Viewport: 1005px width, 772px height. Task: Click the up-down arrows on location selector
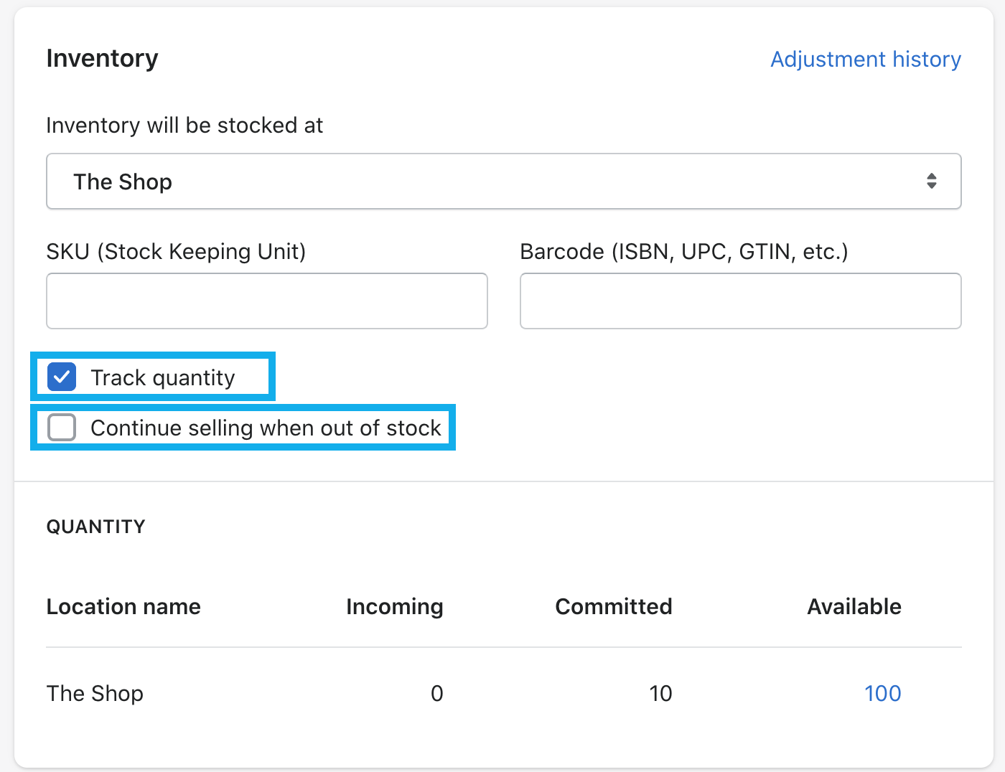931,181
